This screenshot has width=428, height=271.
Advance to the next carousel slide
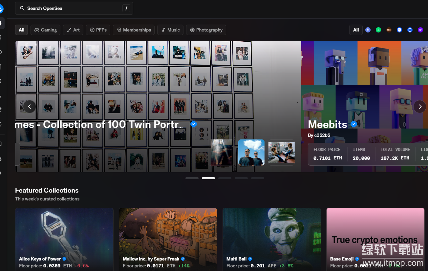coord(419,107)
